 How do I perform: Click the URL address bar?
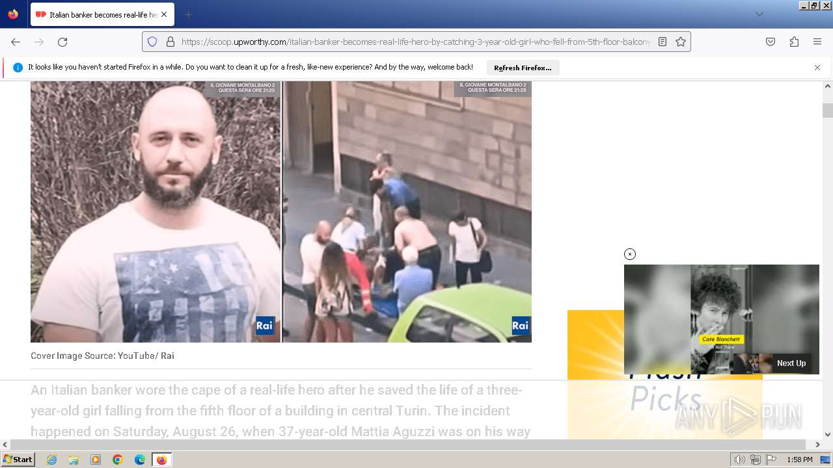[416, 42]
